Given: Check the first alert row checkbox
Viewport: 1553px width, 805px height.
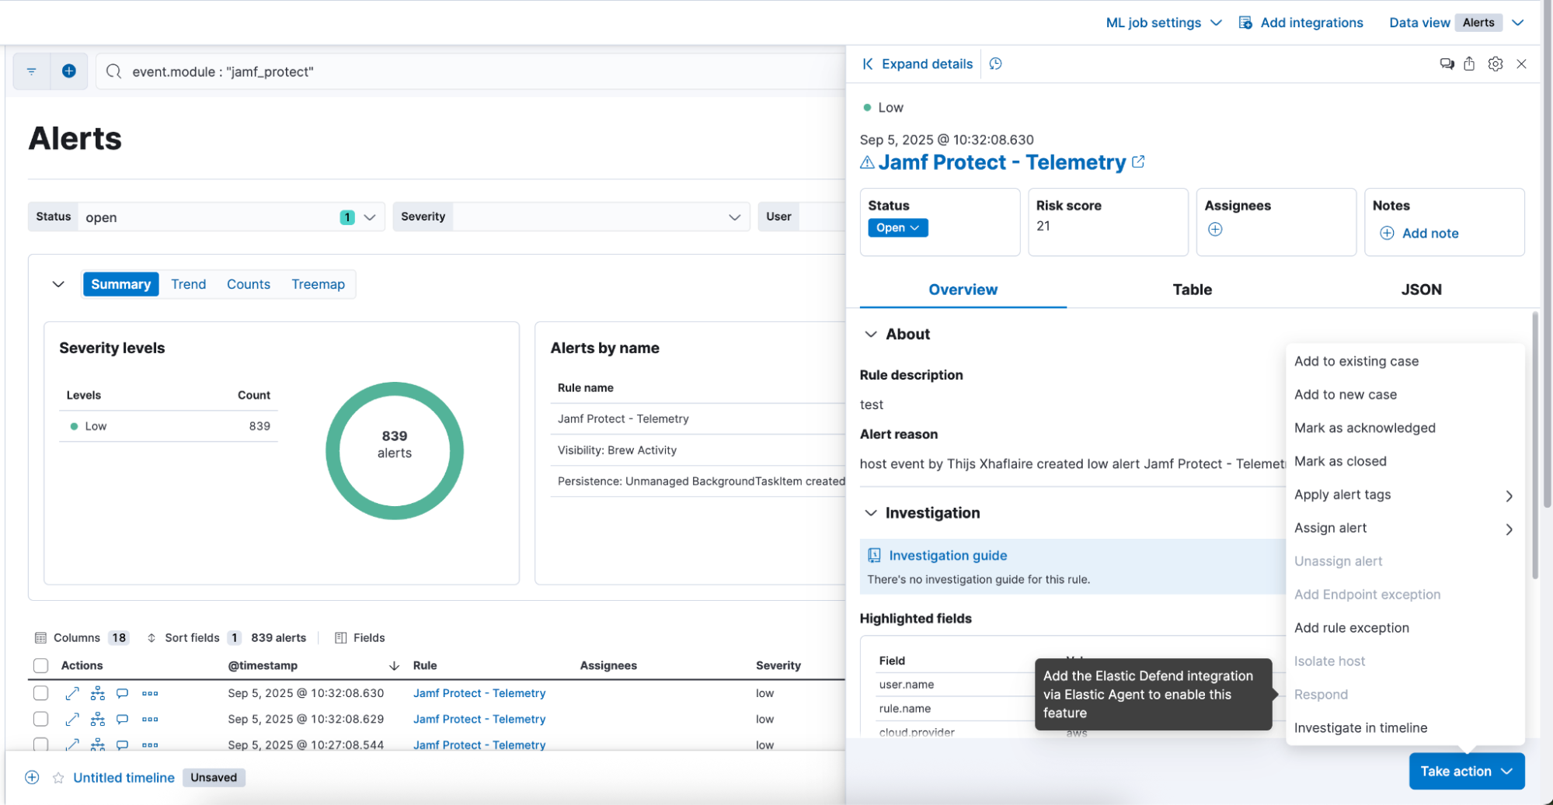Looking at the screenshot, I should (x=40, y=692).
